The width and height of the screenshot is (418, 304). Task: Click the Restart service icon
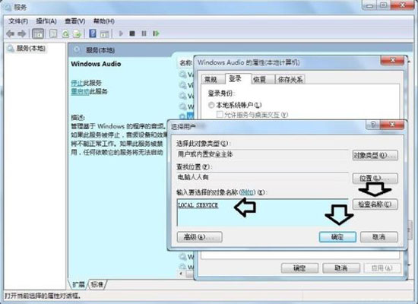(157, 33)
